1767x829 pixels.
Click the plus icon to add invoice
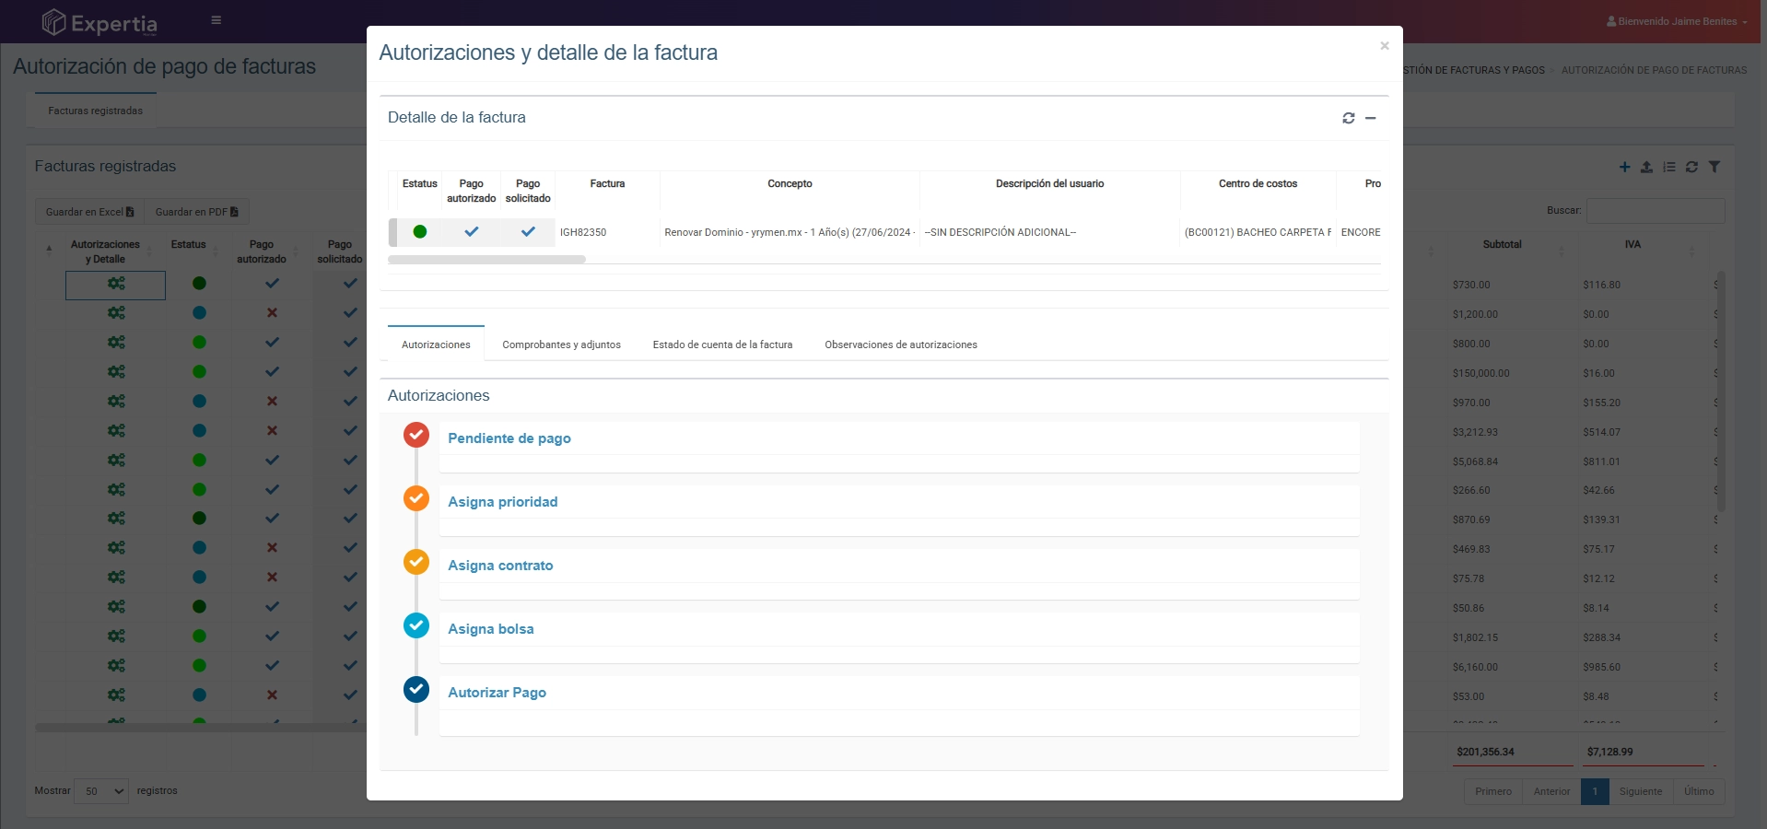[x=1624, y=167]
